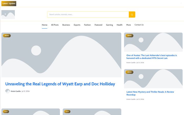Image resolution: width=184 pixels, height=115 pixels.
Task: Open Mystery and Thriller Reads thumbnail
Action: (x=153, y=79)
